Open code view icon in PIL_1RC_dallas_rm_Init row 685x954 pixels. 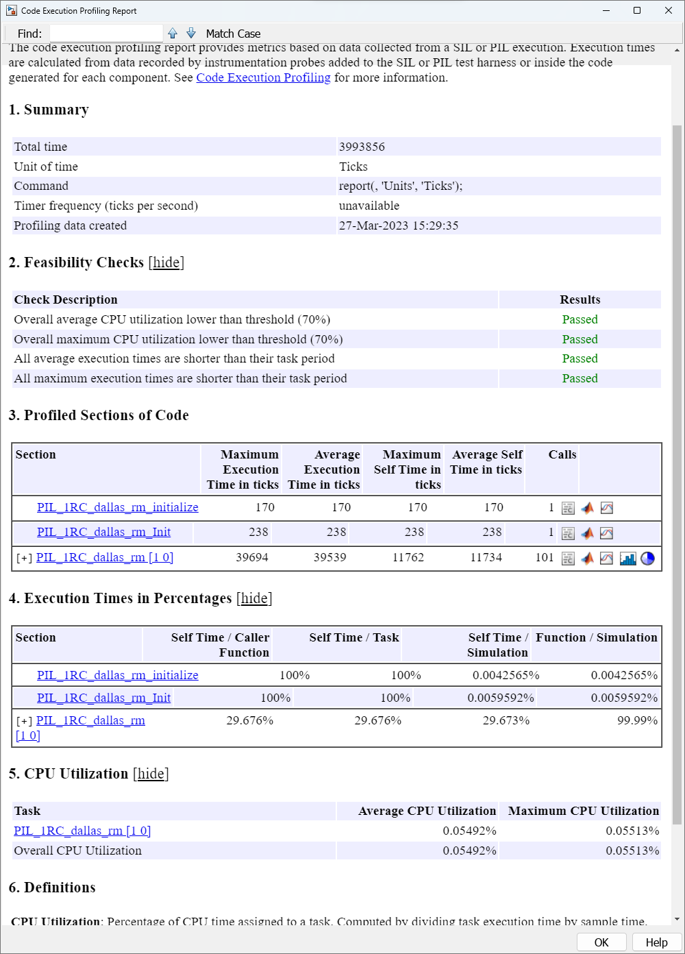(568, 533)
